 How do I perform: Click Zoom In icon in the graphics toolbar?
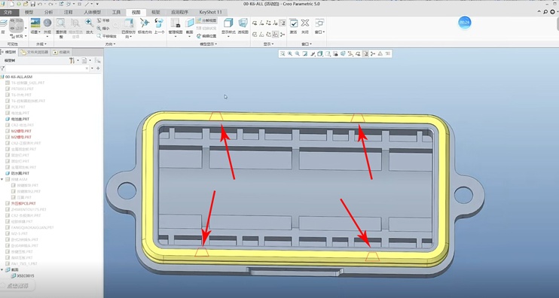pos(290,53)
